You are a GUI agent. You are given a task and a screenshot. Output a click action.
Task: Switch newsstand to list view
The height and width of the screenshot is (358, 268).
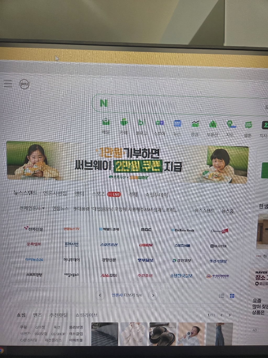(221, 296)
